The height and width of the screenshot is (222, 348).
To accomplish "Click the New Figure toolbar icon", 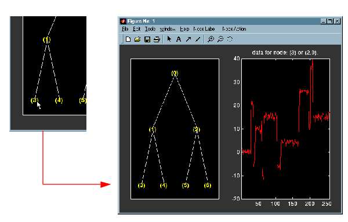I will click(x=128, y=39).
